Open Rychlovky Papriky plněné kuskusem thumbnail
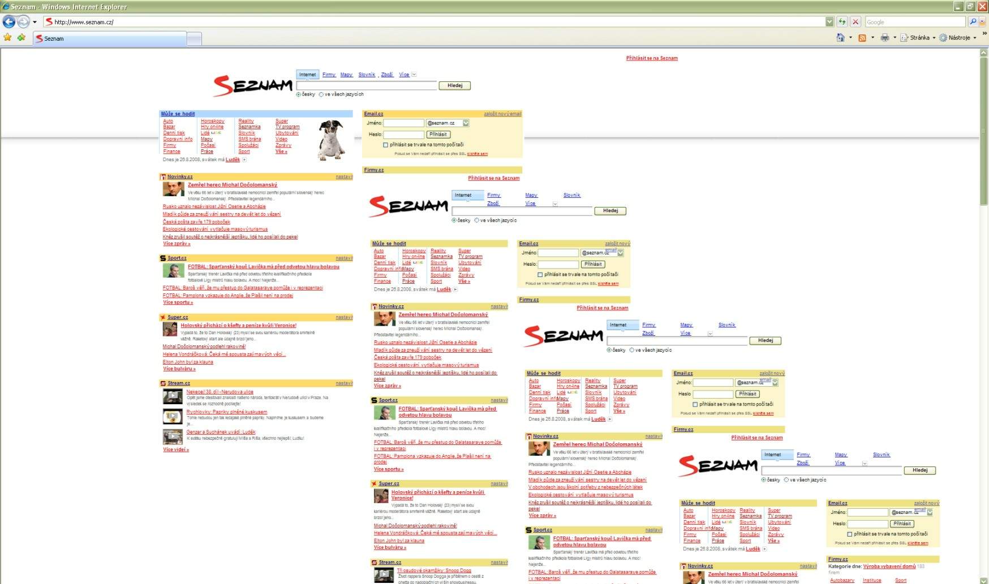This screenshot has height=584, width=989. click(173, 417)
